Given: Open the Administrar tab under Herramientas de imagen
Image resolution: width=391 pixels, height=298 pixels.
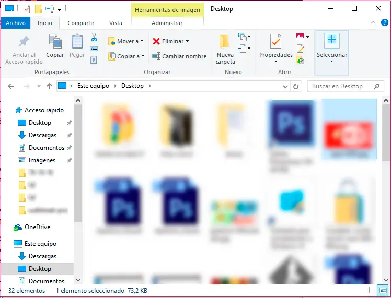Looking at the screenshot, I should tap(167, 23).
